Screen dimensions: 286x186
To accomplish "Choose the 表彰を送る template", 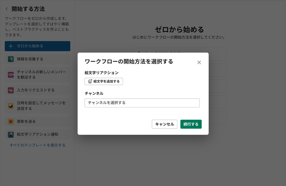I will (38, 121).
